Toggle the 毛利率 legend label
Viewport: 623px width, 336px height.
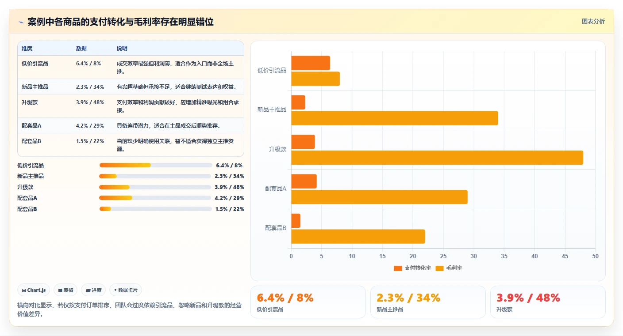(454, 268)
